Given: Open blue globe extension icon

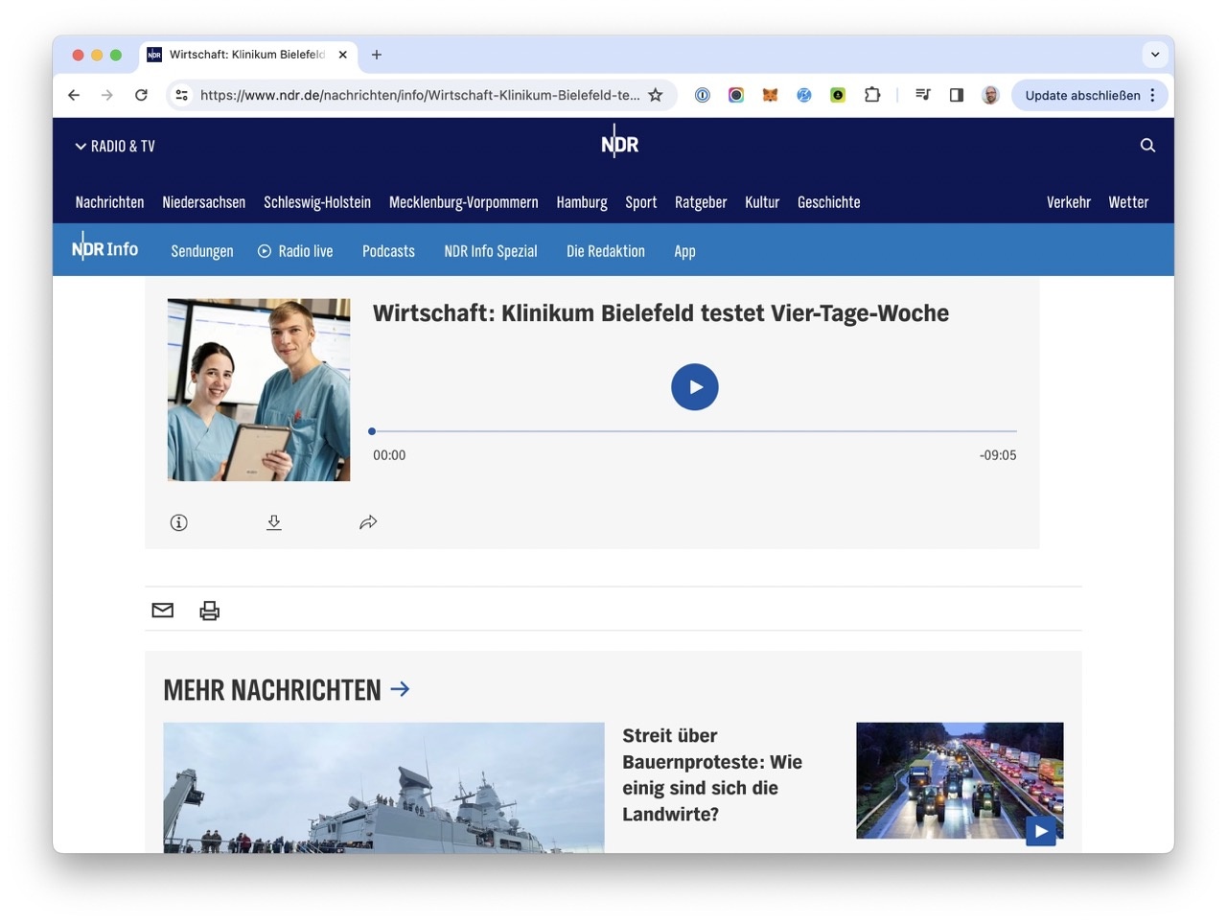Looking at the screenshot, I should coord(804,95).
